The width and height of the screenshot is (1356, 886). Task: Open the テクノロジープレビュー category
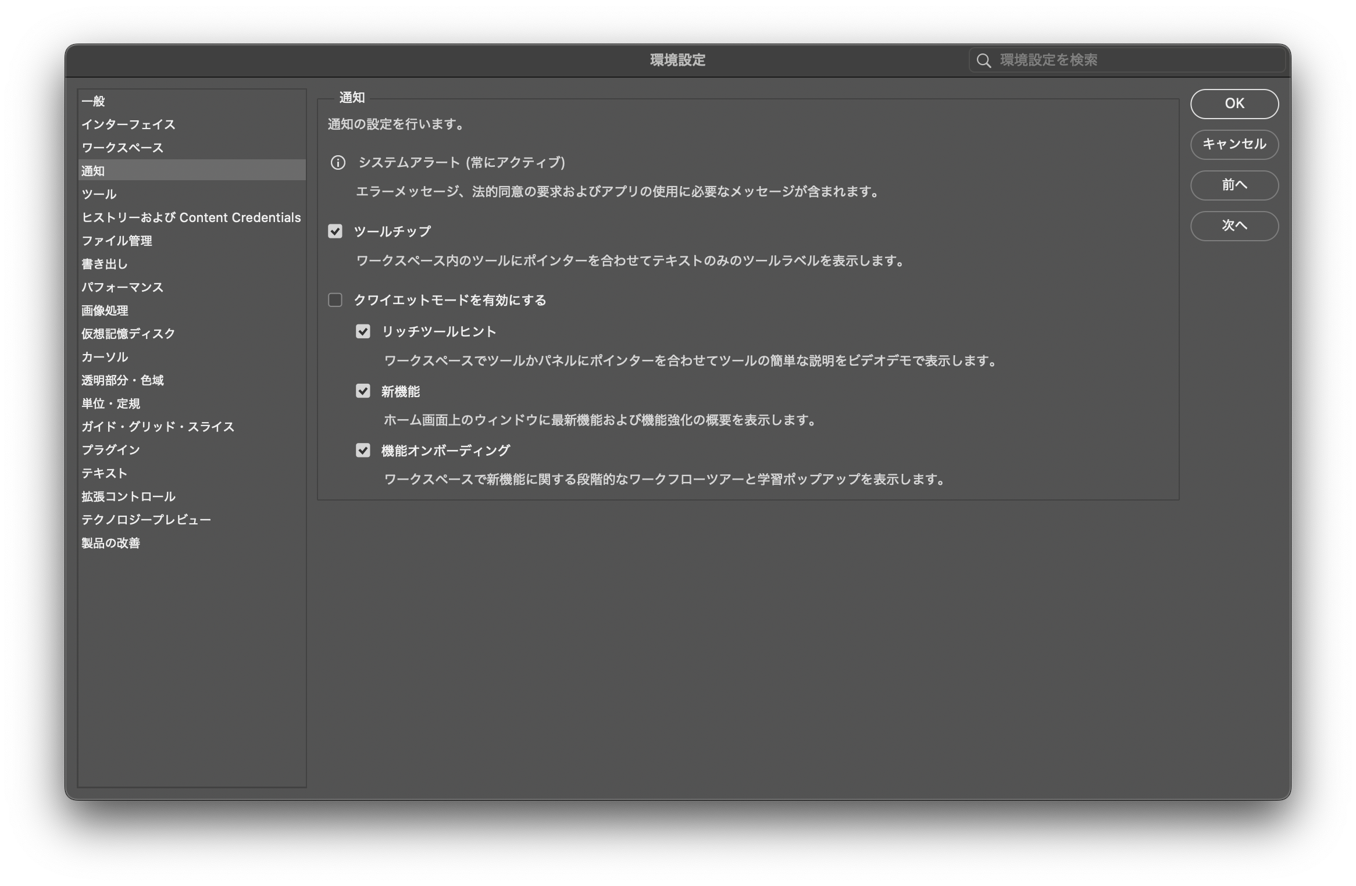(x=146, y=520)
